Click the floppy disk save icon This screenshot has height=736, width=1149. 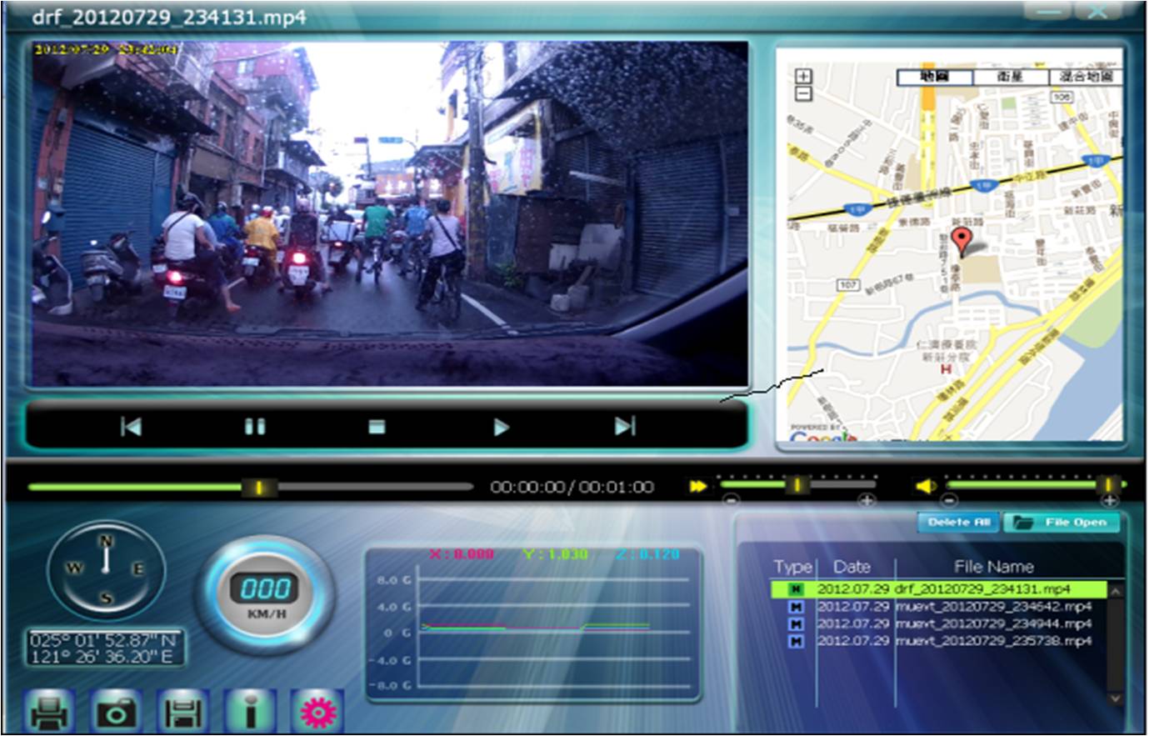coord(182,713)
